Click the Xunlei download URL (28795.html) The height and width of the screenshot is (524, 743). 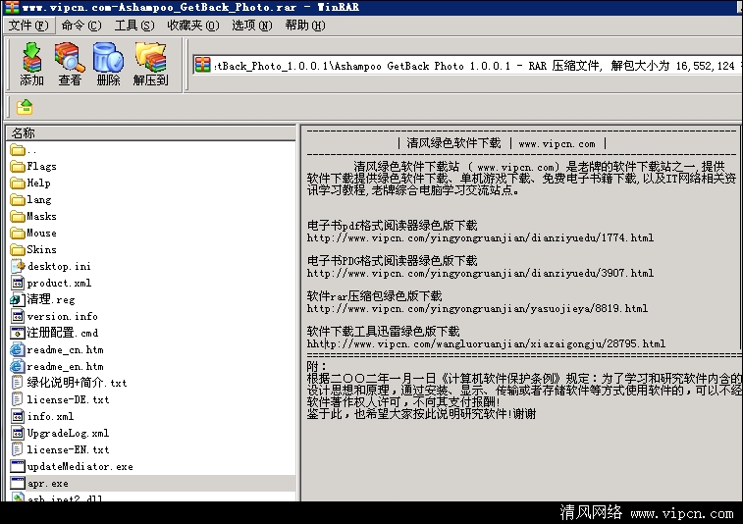486,343
